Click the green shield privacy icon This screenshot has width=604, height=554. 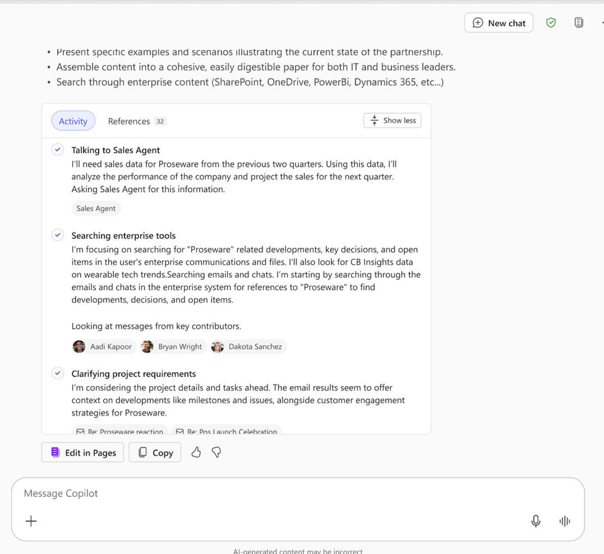click(551, 22)
